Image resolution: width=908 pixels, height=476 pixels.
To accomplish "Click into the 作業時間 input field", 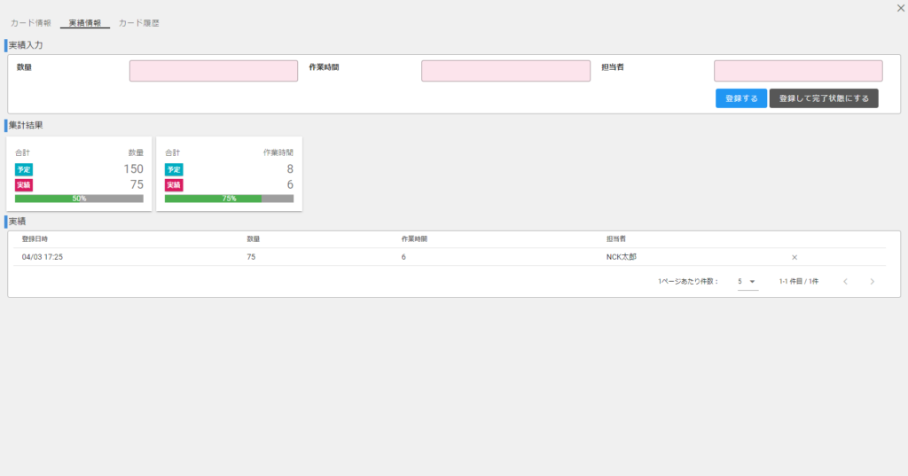I will (505, 71).
